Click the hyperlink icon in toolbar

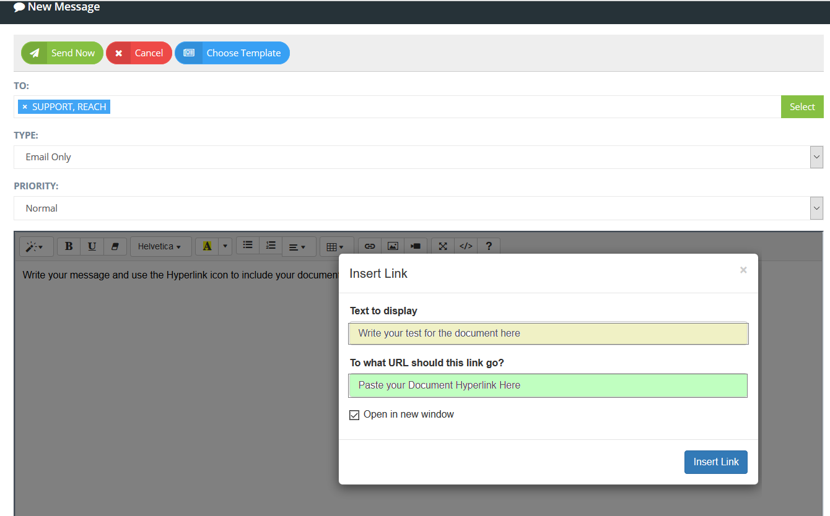[x=370, y=246]
